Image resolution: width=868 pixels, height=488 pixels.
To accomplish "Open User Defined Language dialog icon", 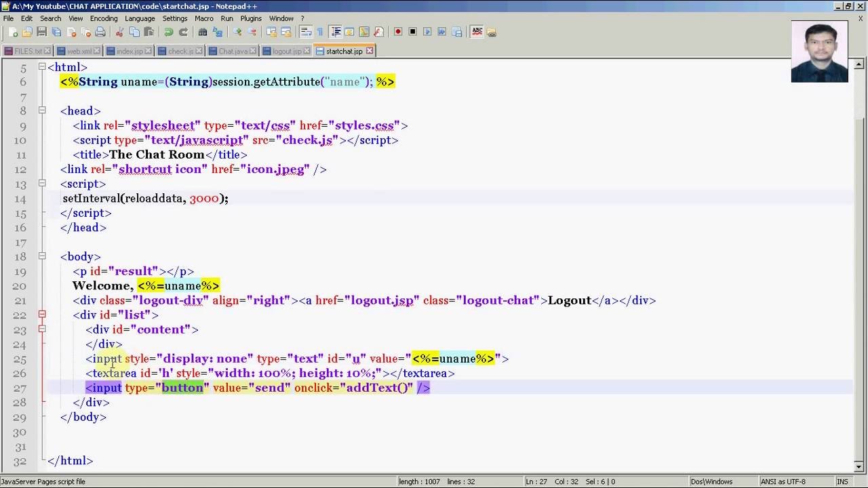I will pyautogui.click(x=349, y=32).
